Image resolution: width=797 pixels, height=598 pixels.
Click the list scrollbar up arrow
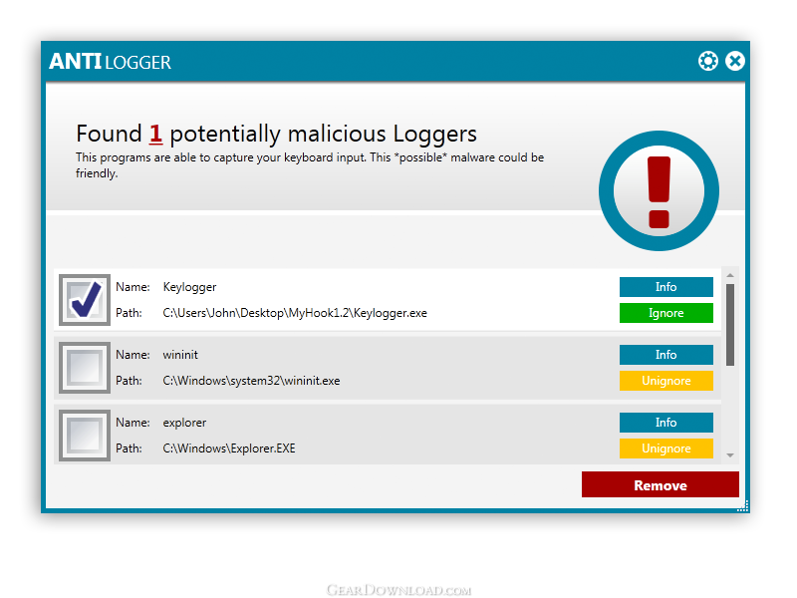(x=730, y=275)
